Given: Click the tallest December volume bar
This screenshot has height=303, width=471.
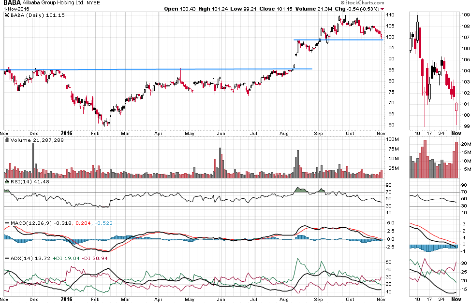Looking at the screenshot, I should [33, 160].
